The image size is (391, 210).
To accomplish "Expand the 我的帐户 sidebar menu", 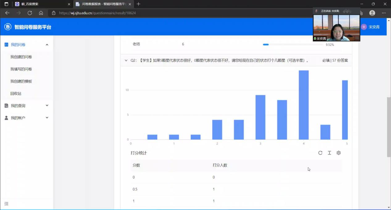I will click(x=47, y=117).
